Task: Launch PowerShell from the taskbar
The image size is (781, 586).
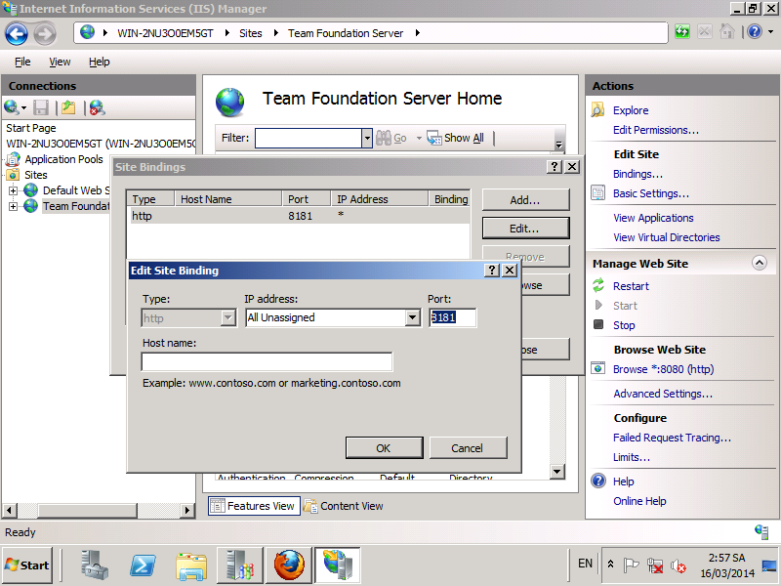Action: pos(143,565)
